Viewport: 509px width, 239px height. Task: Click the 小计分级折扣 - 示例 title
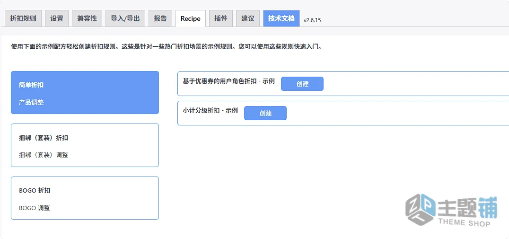click(x=211, y=110)
